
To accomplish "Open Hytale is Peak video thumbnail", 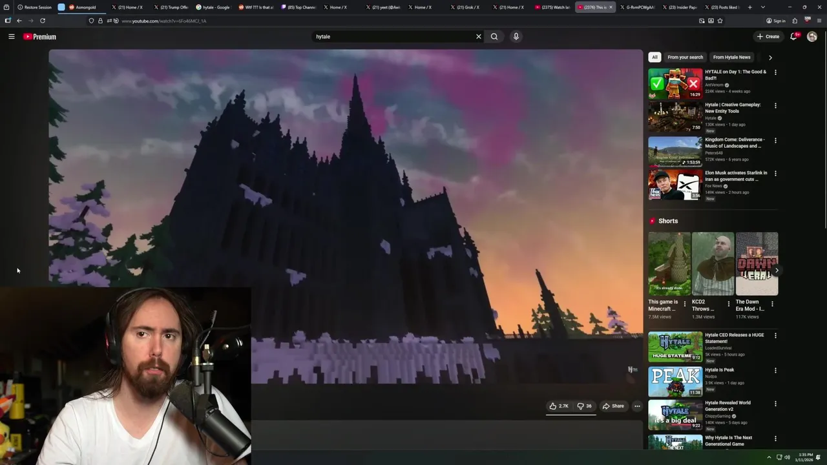I will coord(675,382).
